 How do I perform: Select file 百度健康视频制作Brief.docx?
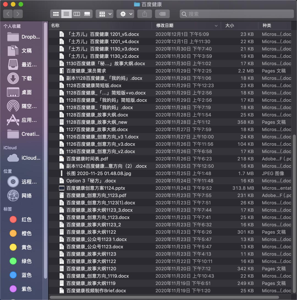click(x=170, y=291)
